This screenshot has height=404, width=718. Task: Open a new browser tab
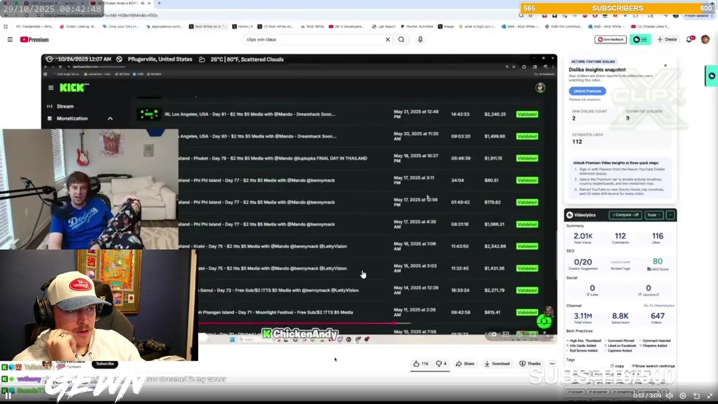point(159,3)
